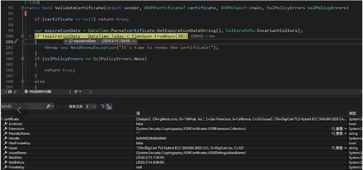Collapse the fold toggle at line 104
The height and width of the screenshot is (170, 363).
tap(23, 59)
